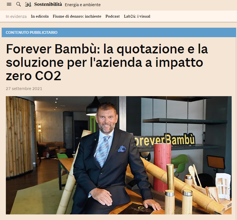Open Lab24: i visual menu item

pyautogui.click(x=137, y=16)
